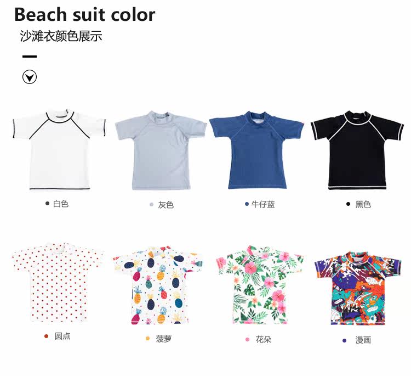
Task: Click the gray dot beside 灰色
Action: pos(151,205)
